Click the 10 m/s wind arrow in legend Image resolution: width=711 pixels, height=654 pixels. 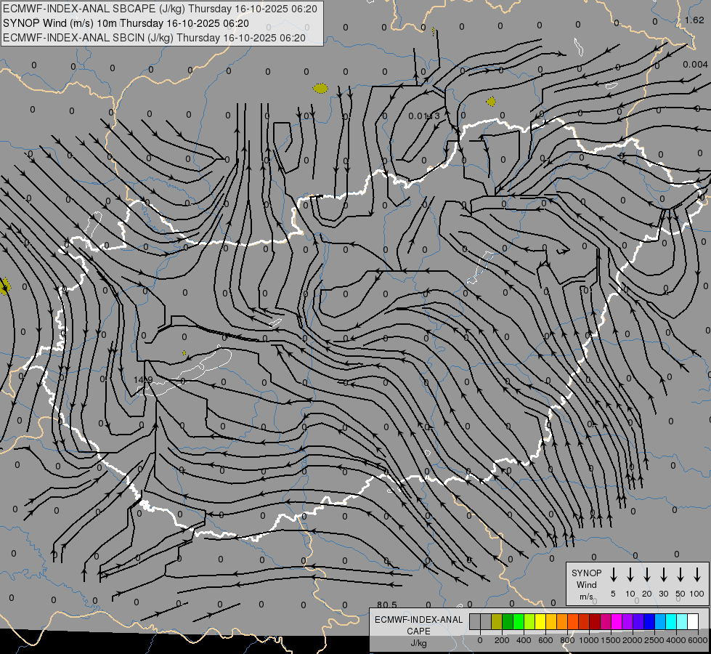click(x=630, y=575)
